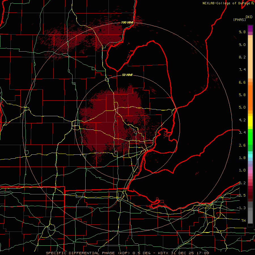Select the 0.2 legend value
Image resolution: width=255 pixels, height=255 pixels.
click(x=242, y=183)
